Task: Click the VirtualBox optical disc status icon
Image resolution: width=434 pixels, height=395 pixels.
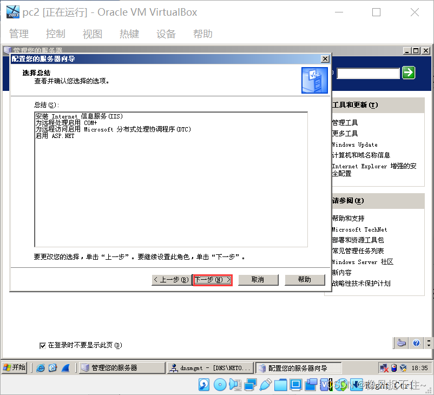Action: [220, 385]
